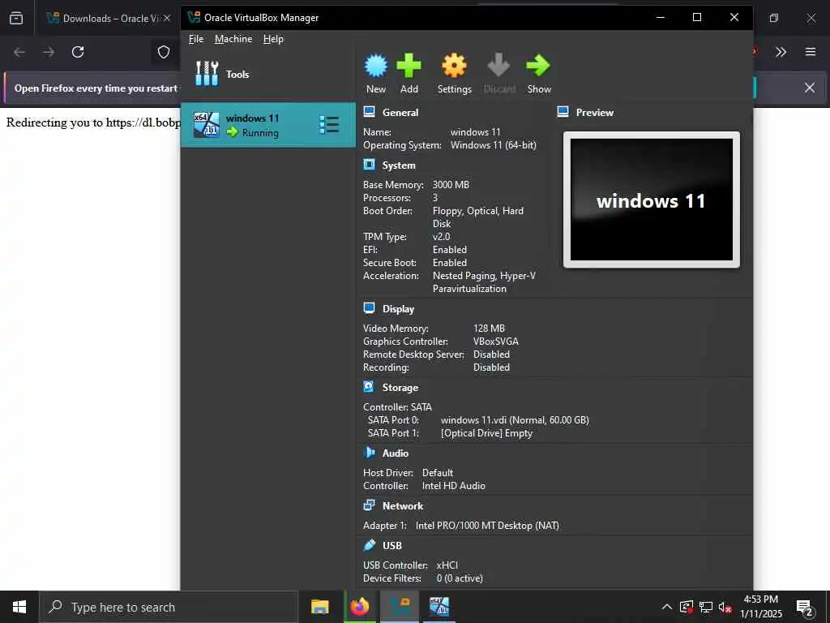
Task: Click the windows 11 VM OS icon
Action: (x=207, y=125)
